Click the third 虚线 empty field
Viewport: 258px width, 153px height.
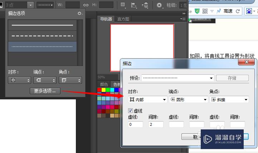[x=217, y=124]
